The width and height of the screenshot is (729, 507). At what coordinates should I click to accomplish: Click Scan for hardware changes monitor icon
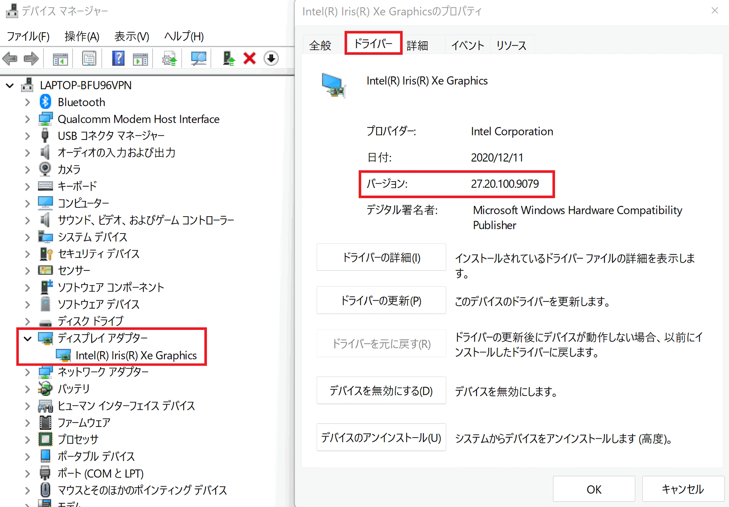tap(199, 59)
